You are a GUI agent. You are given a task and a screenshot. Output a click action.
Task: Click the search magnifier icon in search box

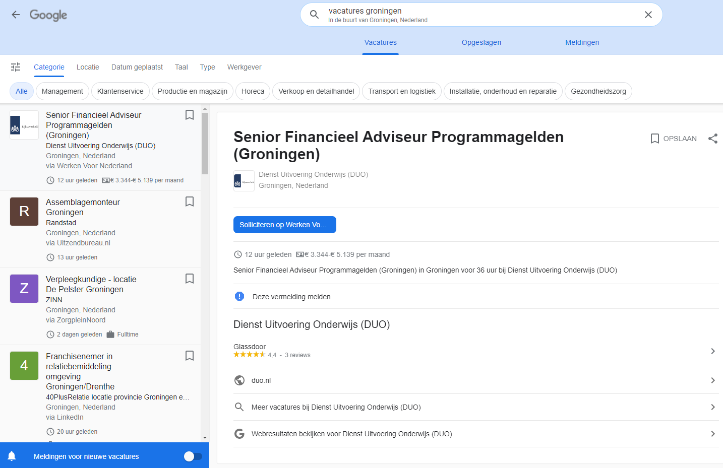click(314, 15)
